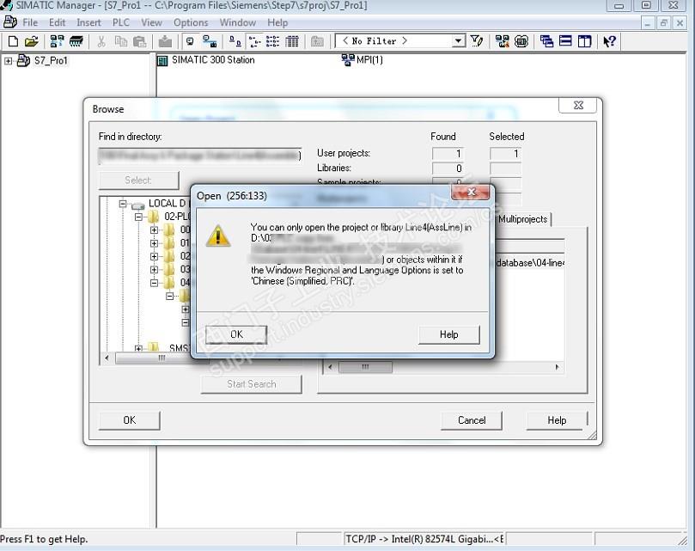Viewport: 695px width, 551px height.
Task: Toggle the Online view icon
Action: 190,42
